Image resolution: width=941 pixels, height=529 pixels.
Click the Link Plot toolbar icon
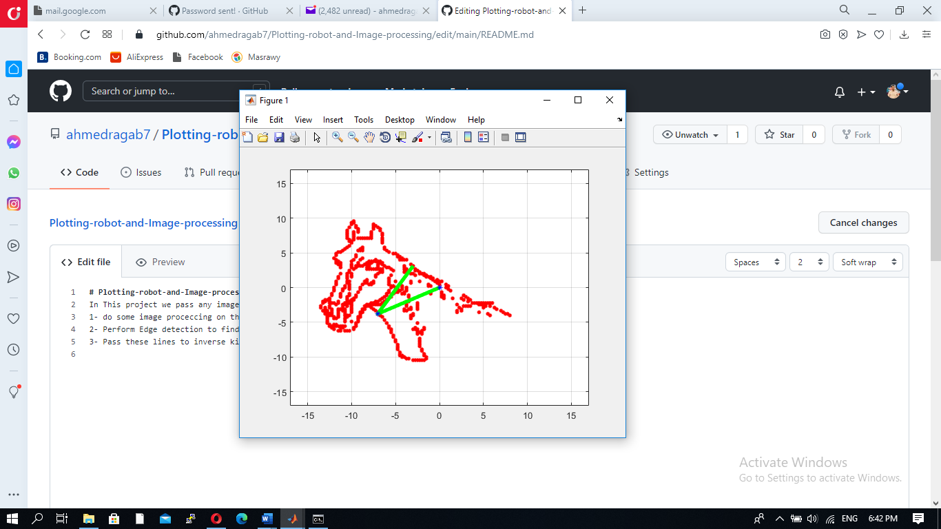(x=446, y=137)
